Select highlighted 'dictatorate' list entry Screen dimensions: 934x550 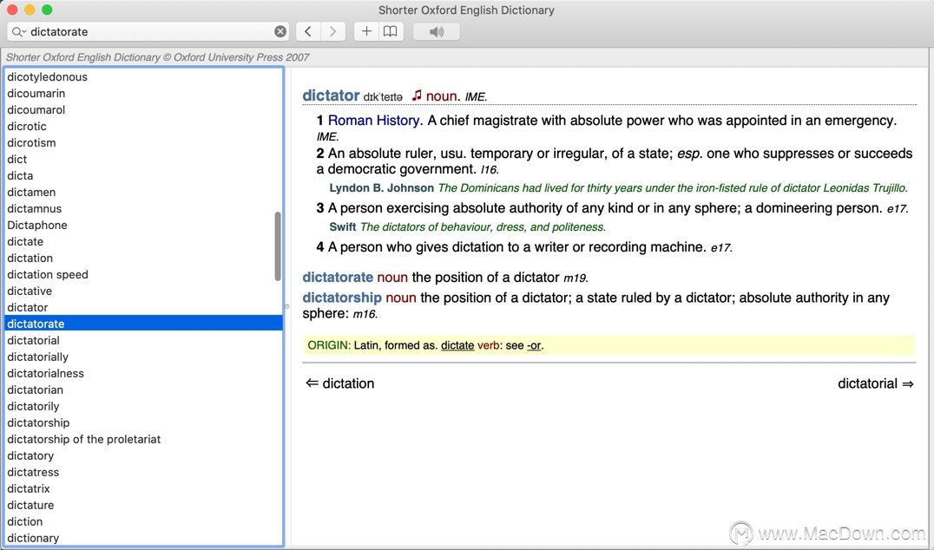click(143, 324)
